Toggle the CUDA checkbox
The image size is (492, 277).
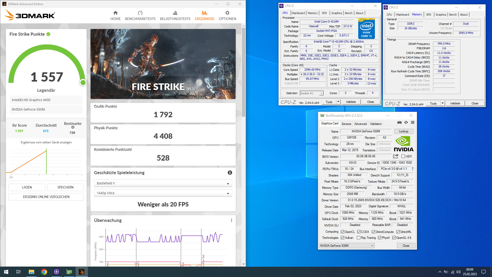pyautogui.click(x=359, y=232)
